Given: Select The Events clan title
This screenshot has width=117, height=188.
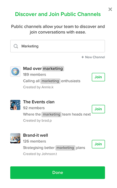Looking at the screenshot, I should 39,102.
